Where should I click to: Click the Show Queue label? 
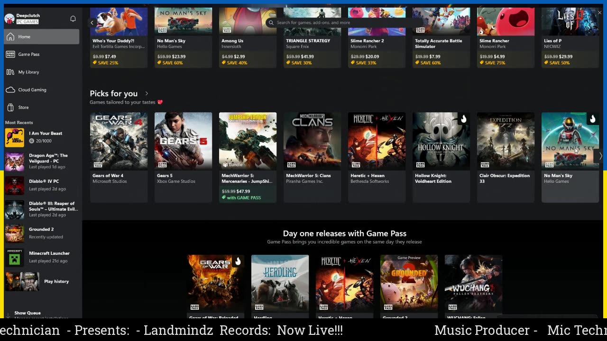(28, 313)
